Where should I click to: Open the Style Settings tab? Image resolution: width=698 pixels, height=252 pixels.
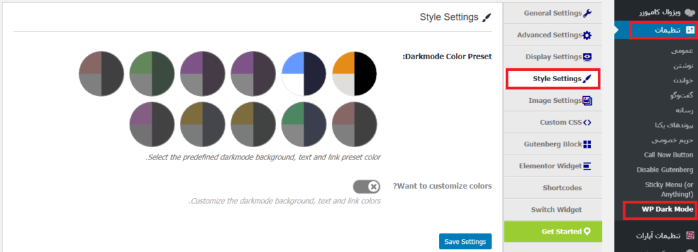(x=553, y=79)
